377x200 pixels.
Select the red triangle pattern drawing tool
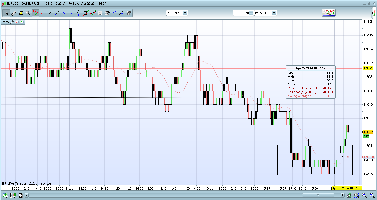[x=35, y=13]
